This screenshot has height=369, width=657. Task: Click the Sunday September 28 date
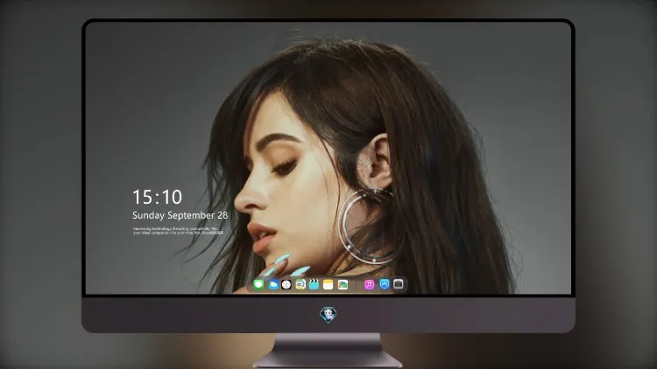[180, 215]
